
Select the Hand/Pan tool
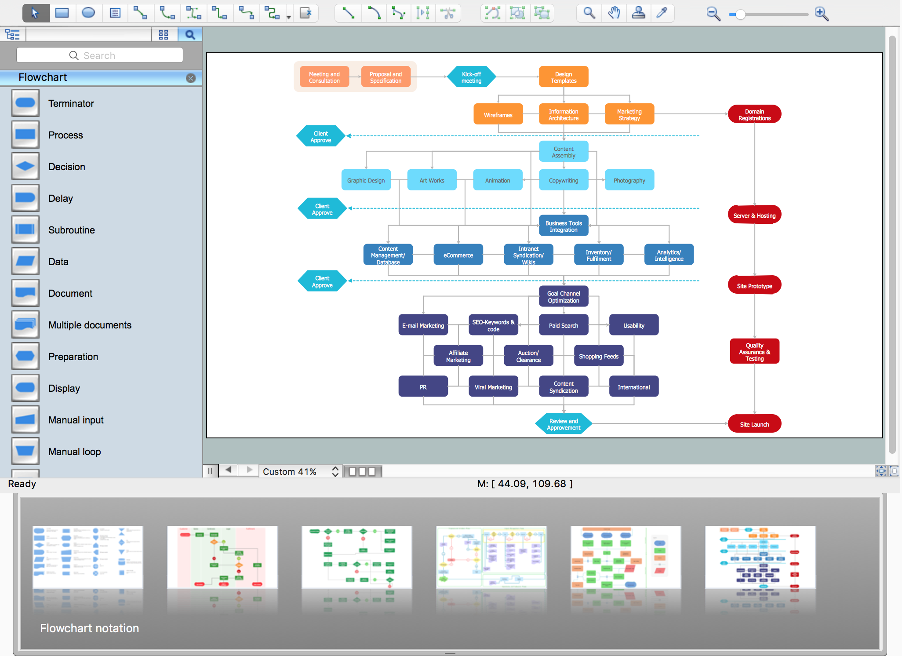click(x=614, y=13)
